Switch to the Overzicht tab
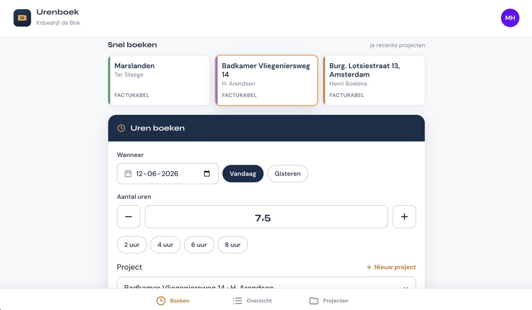 pyautogui.click(x=252, y=300)
